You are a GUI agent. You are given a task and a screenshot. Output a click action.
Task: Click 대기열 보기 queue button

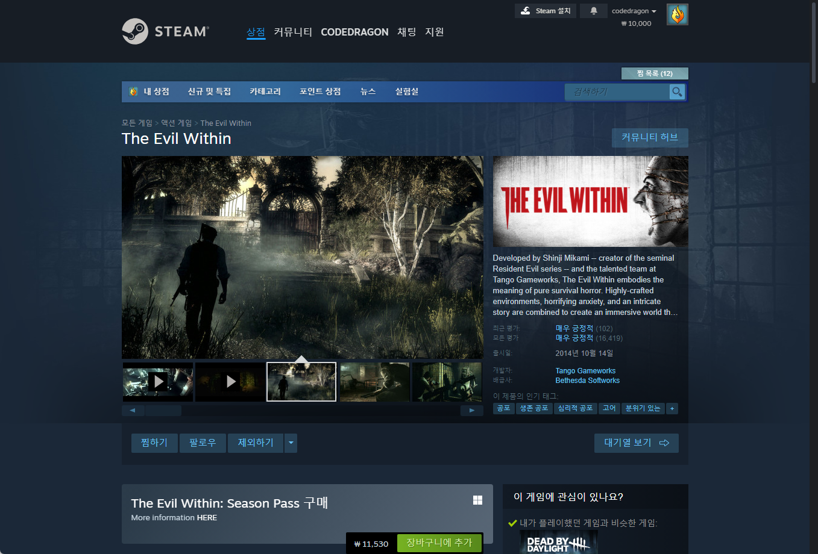point(637,443)
